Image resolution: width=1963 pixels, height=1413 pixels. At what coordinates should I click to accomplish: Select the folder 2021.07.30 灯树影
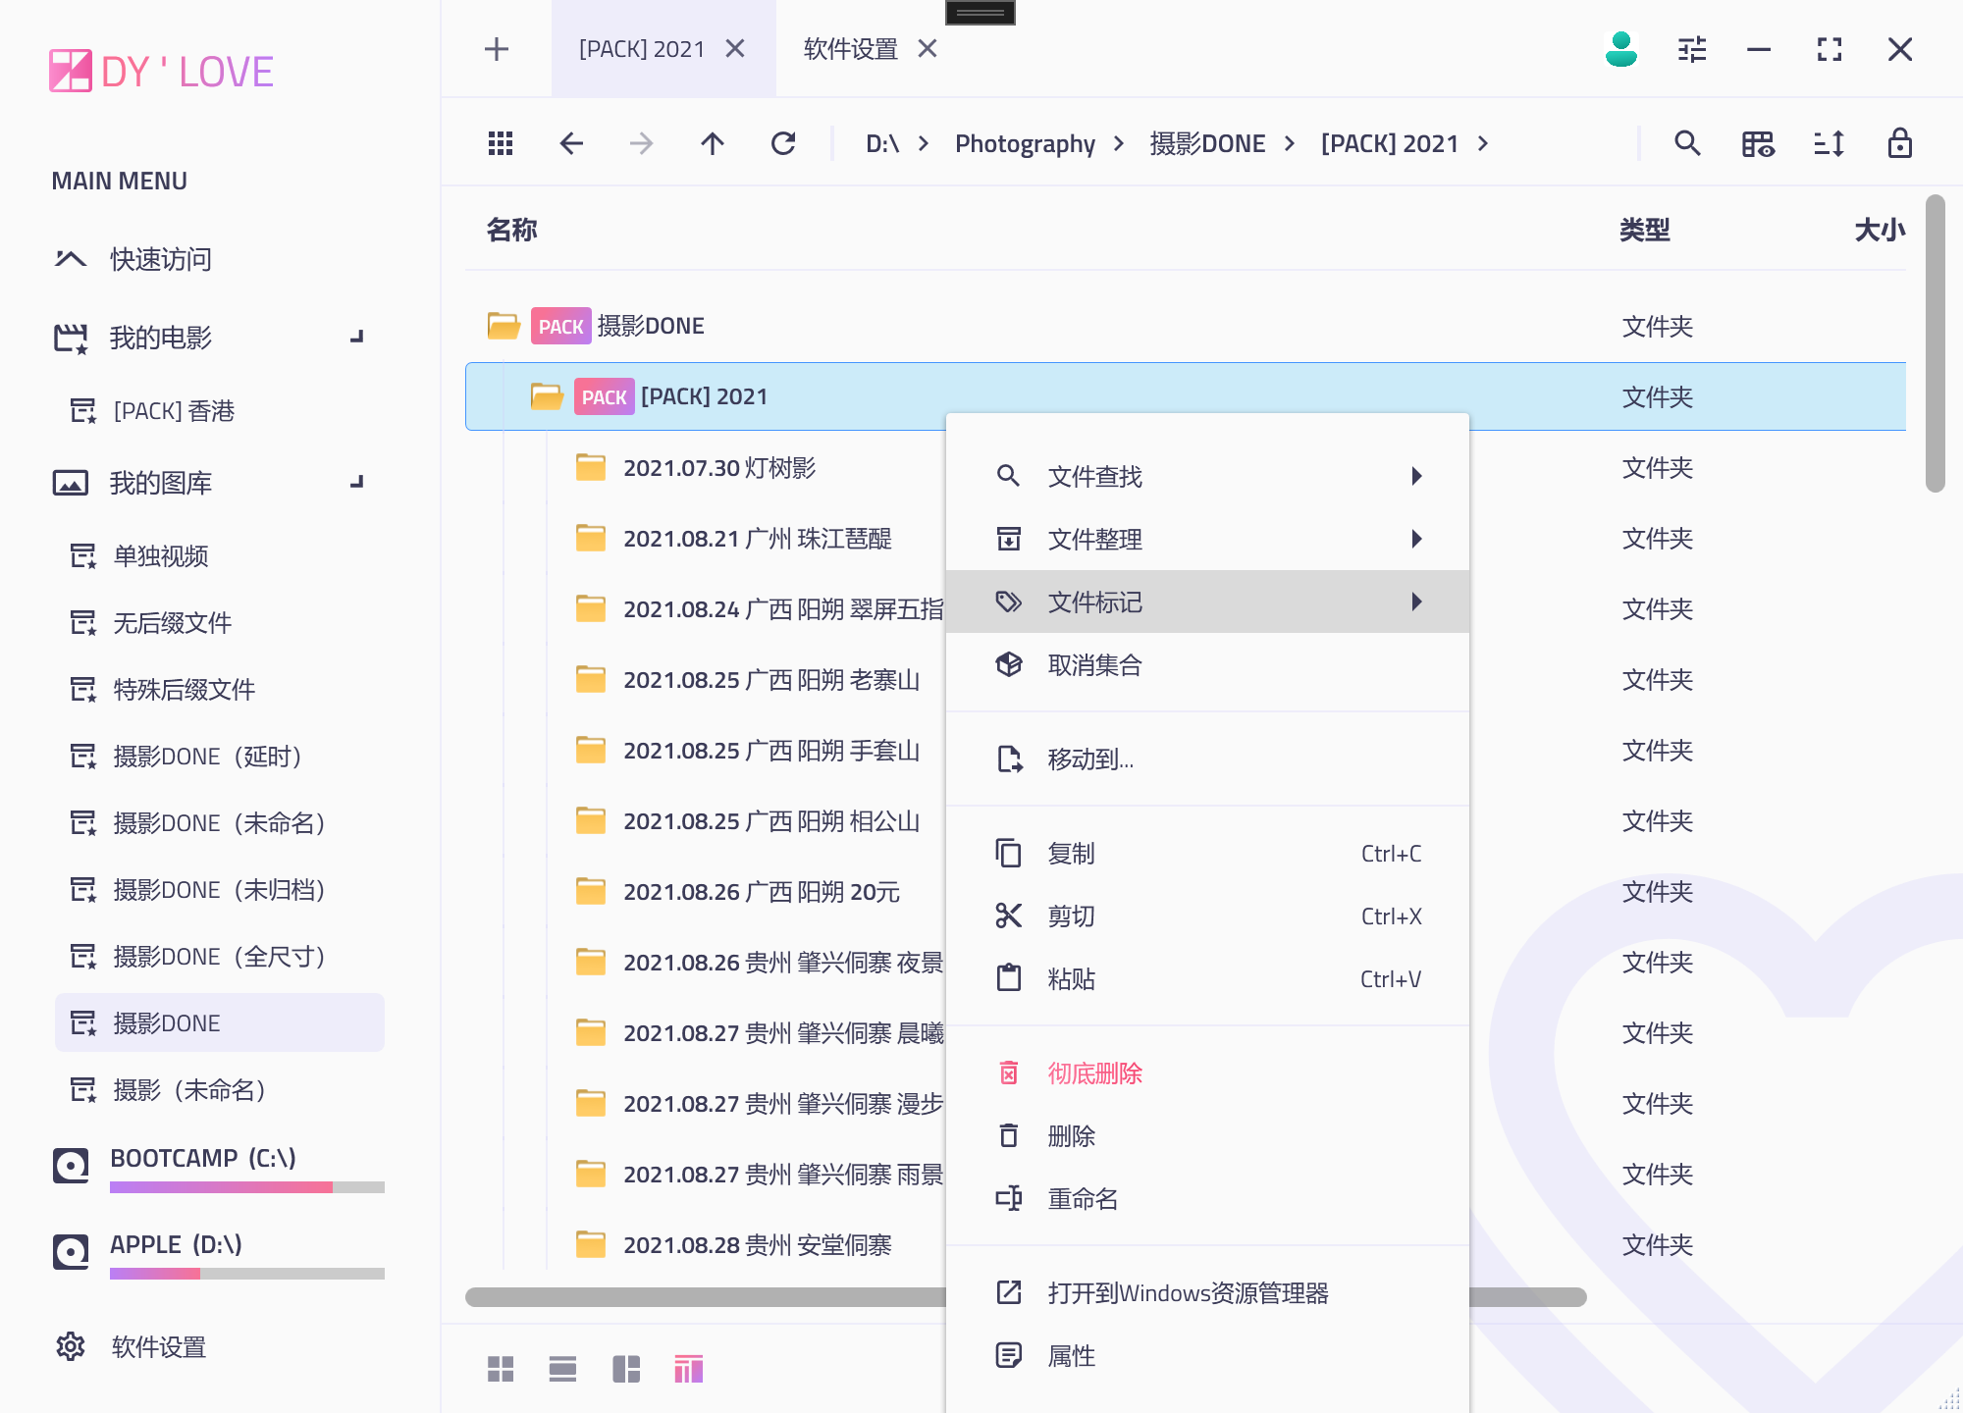719,468
